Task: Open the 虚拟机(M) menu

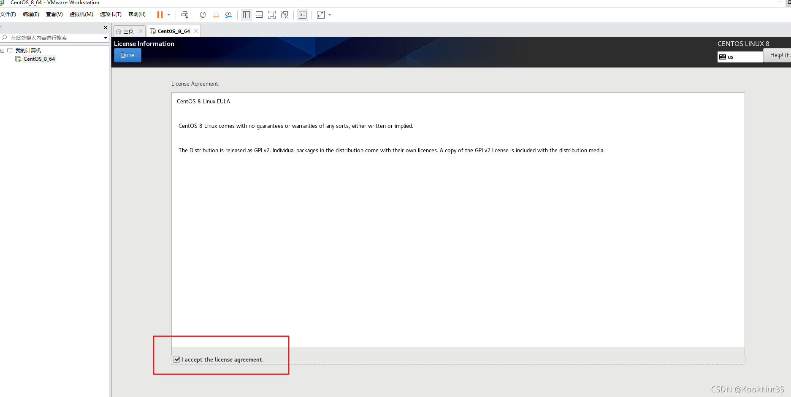Action: click(x=81, y=14)
